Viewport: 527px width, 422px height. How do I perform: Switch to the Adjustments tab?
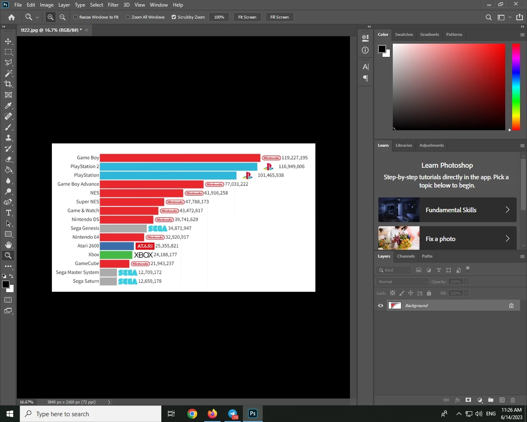(431, 145)
